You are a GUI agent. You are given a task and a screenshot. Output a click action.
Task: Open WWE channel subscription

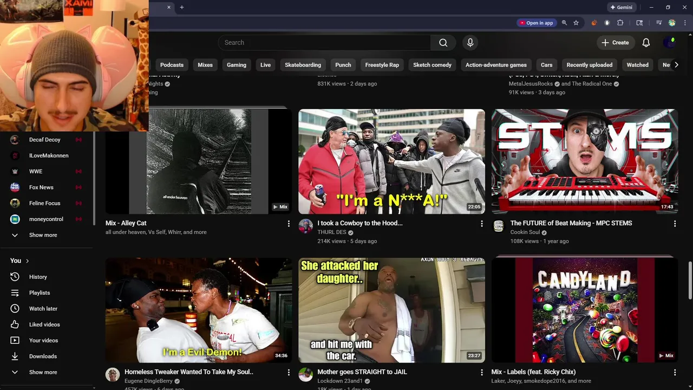click(47, 171)
